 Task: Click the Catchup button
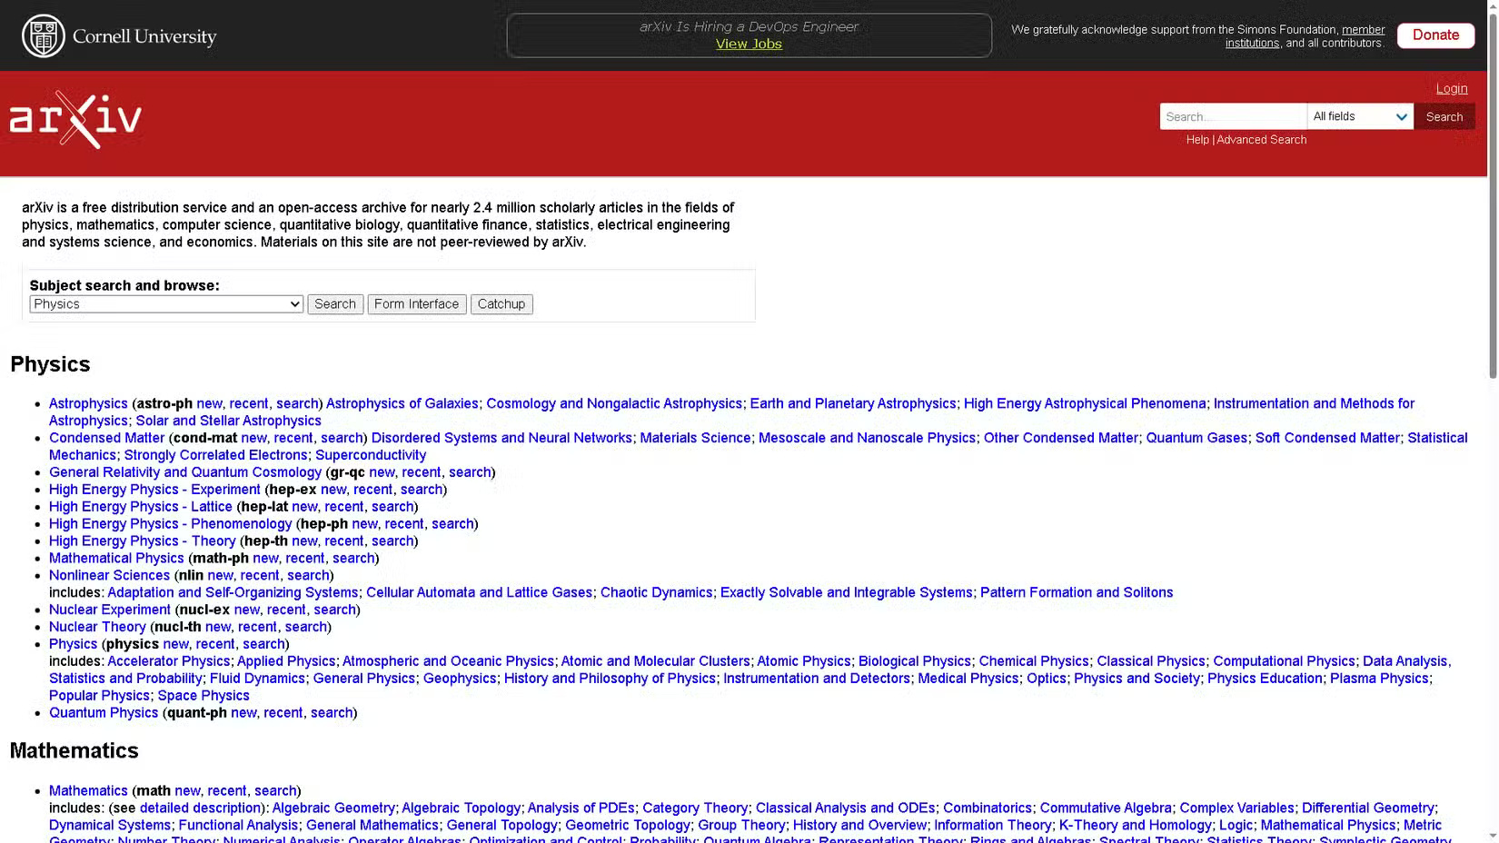(501, 303)
